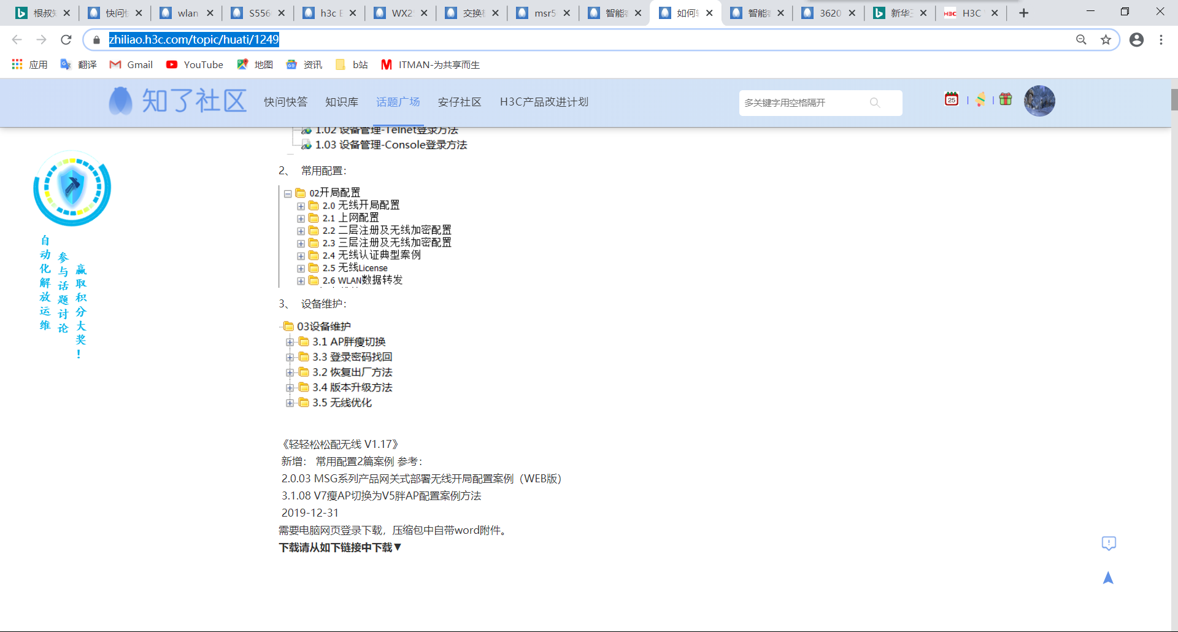
Task: Expand the 3.4 版本升级方法 folder
Action: pyautogui.click(x=290, y=388)
